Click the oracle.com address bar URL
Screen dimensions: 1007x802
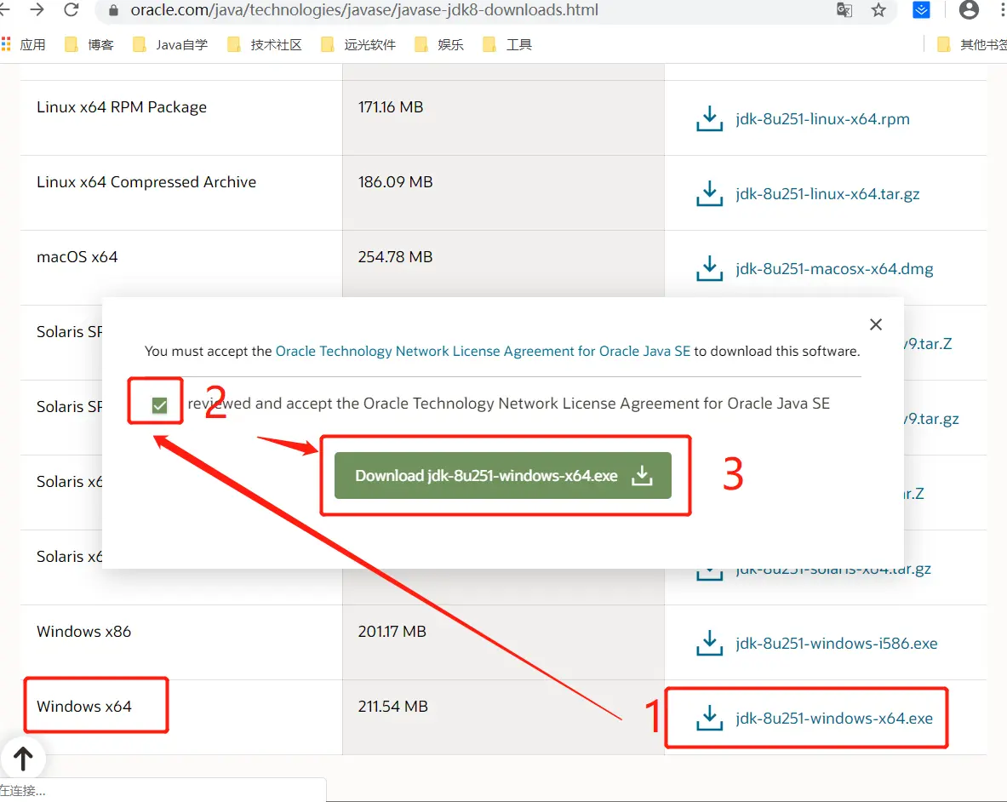(x=364, y=9)
